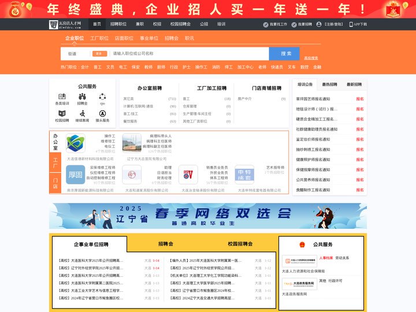The image size is (416, 312).
Task: Open the 公招 nav item
Action: pyautogui.click(x=204, y=24)
